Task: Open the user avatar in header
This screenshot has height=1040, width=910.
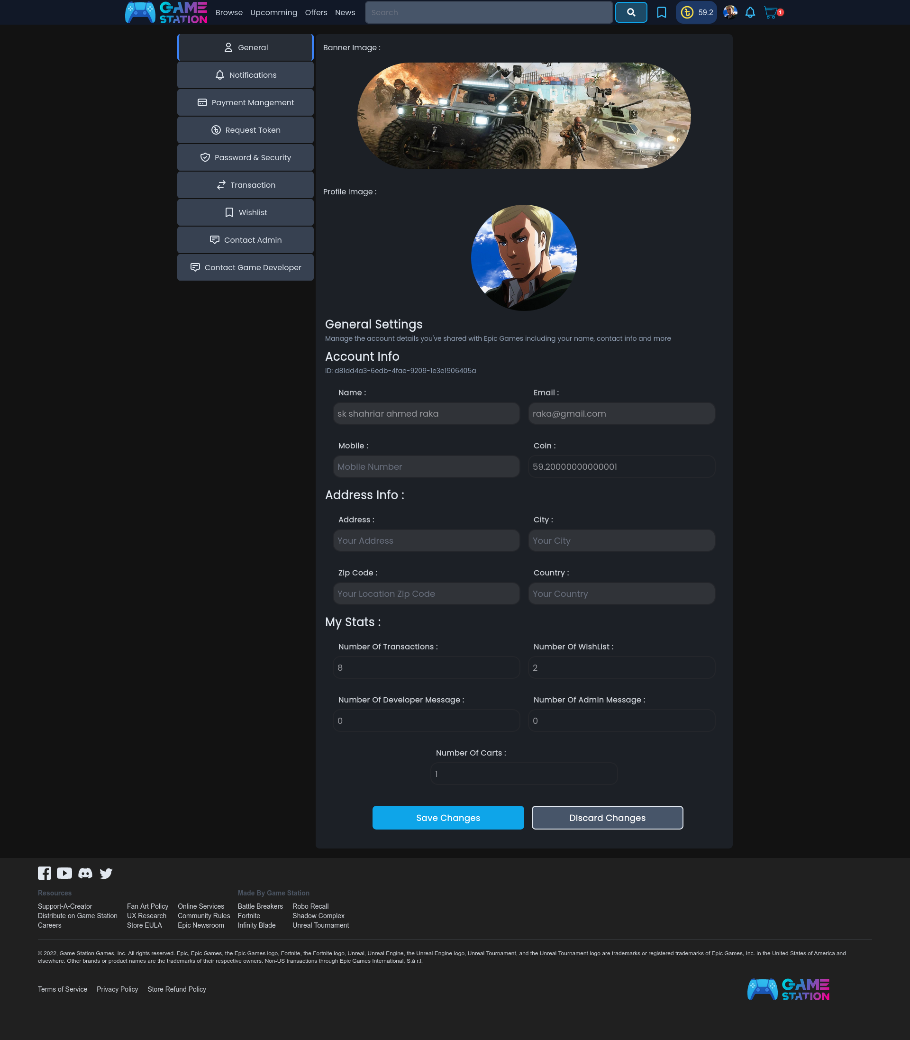Action: tap(730, 12)
